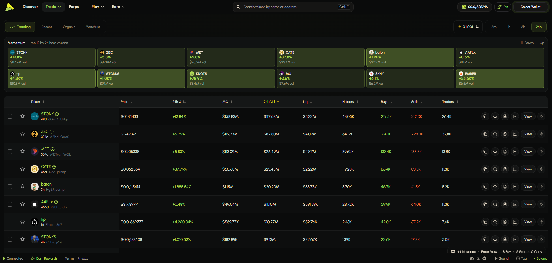Star the tip token

point(23,222)
